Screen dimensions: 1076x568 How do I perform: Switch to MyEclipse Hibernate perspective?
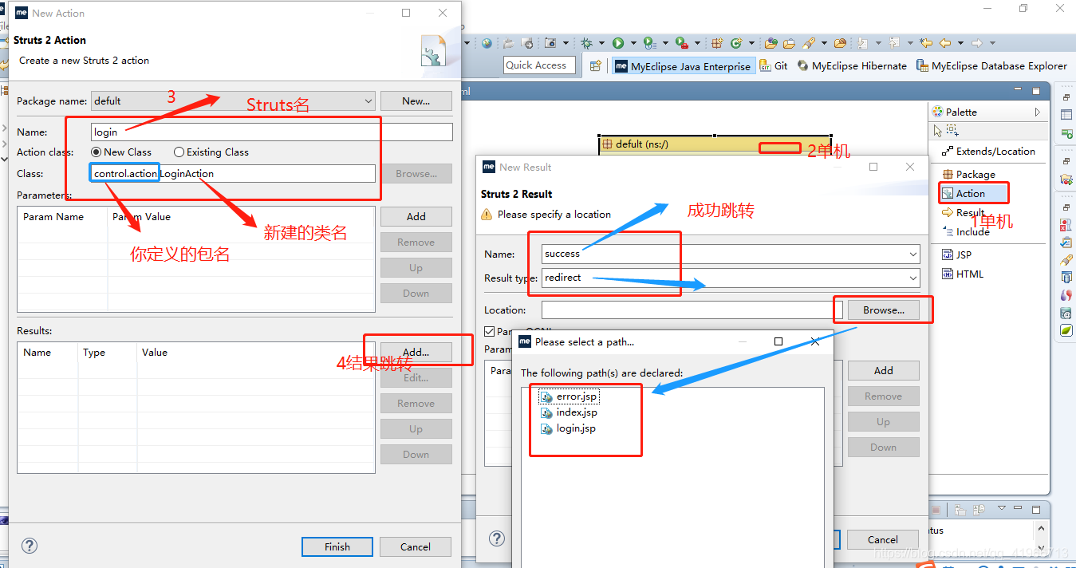tap(852, 66)
